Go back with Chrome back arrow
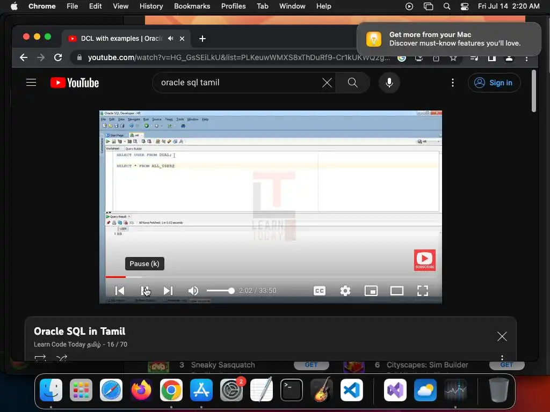Image resolution: width=550 pixels, height=412 pixels. [24, 57]
